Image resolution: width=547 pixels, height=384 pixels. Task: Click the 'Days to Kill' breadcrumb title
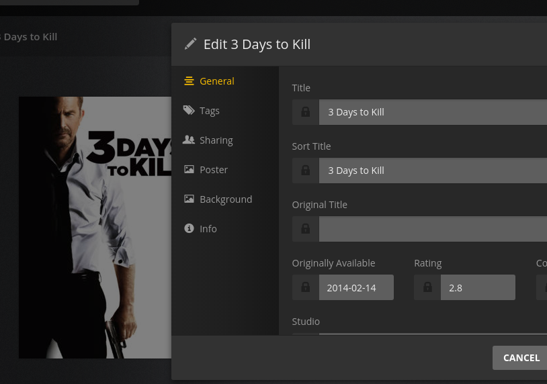(x=29, y=37)
